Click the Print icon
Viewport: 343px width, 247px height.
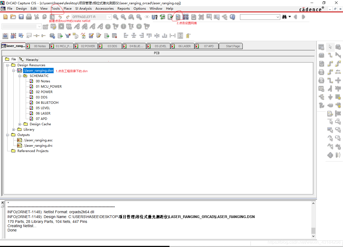tap(29, 17)
